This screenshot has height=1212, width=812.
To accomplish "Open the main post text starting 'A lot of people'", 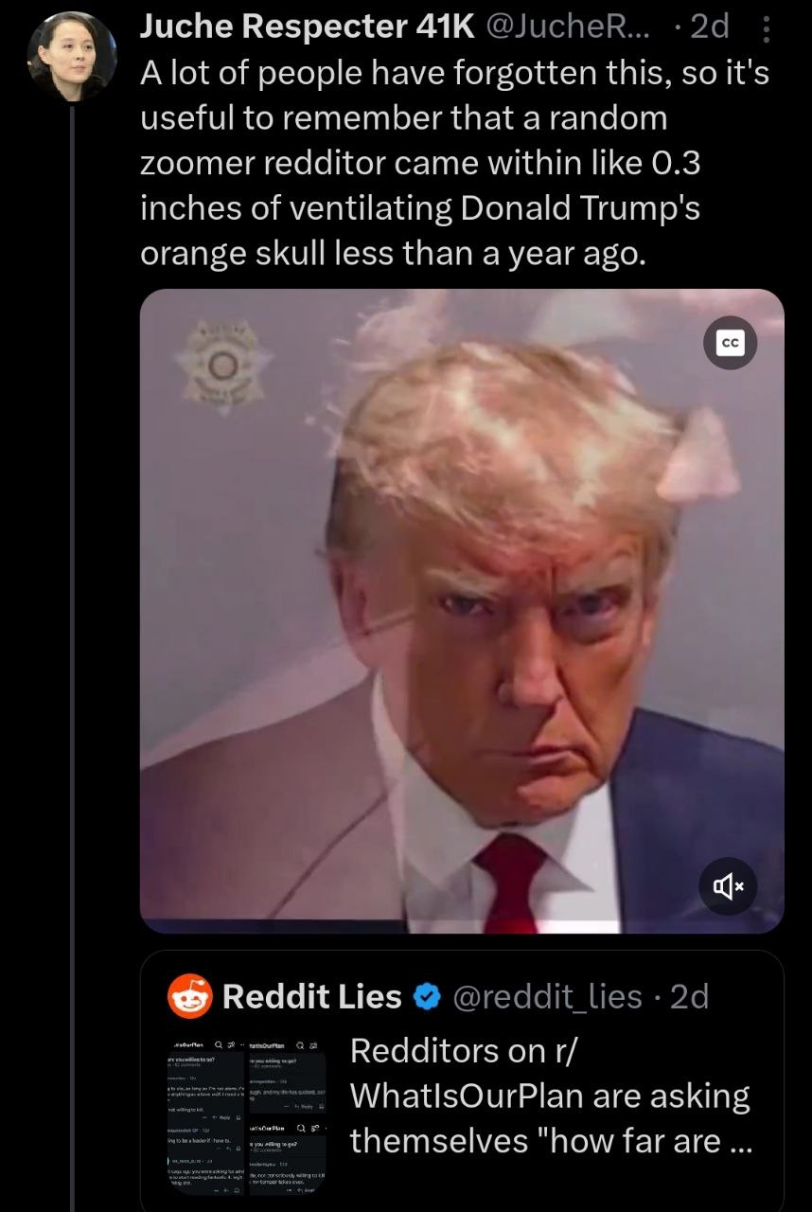I will (x=454, y=164).
